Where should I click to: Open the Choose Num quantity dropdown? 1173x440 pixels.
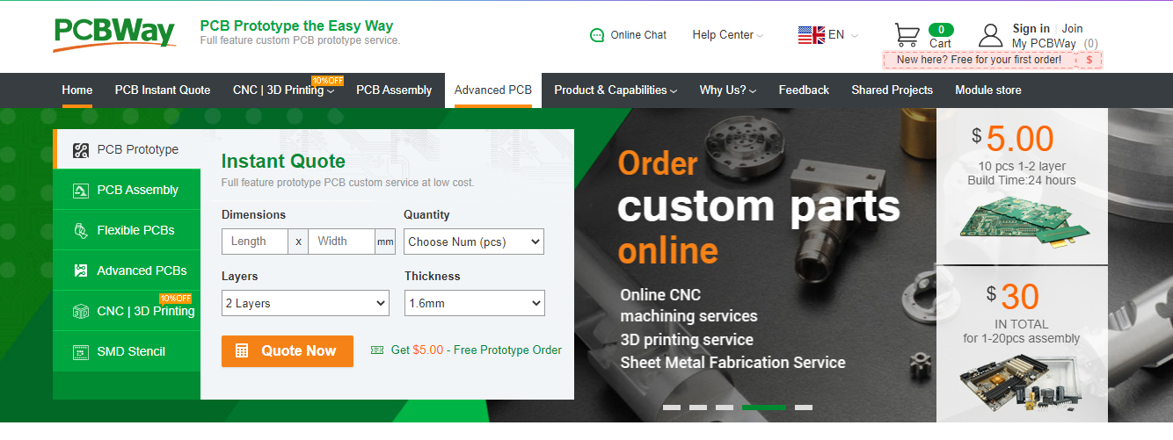tap(474, 242)
